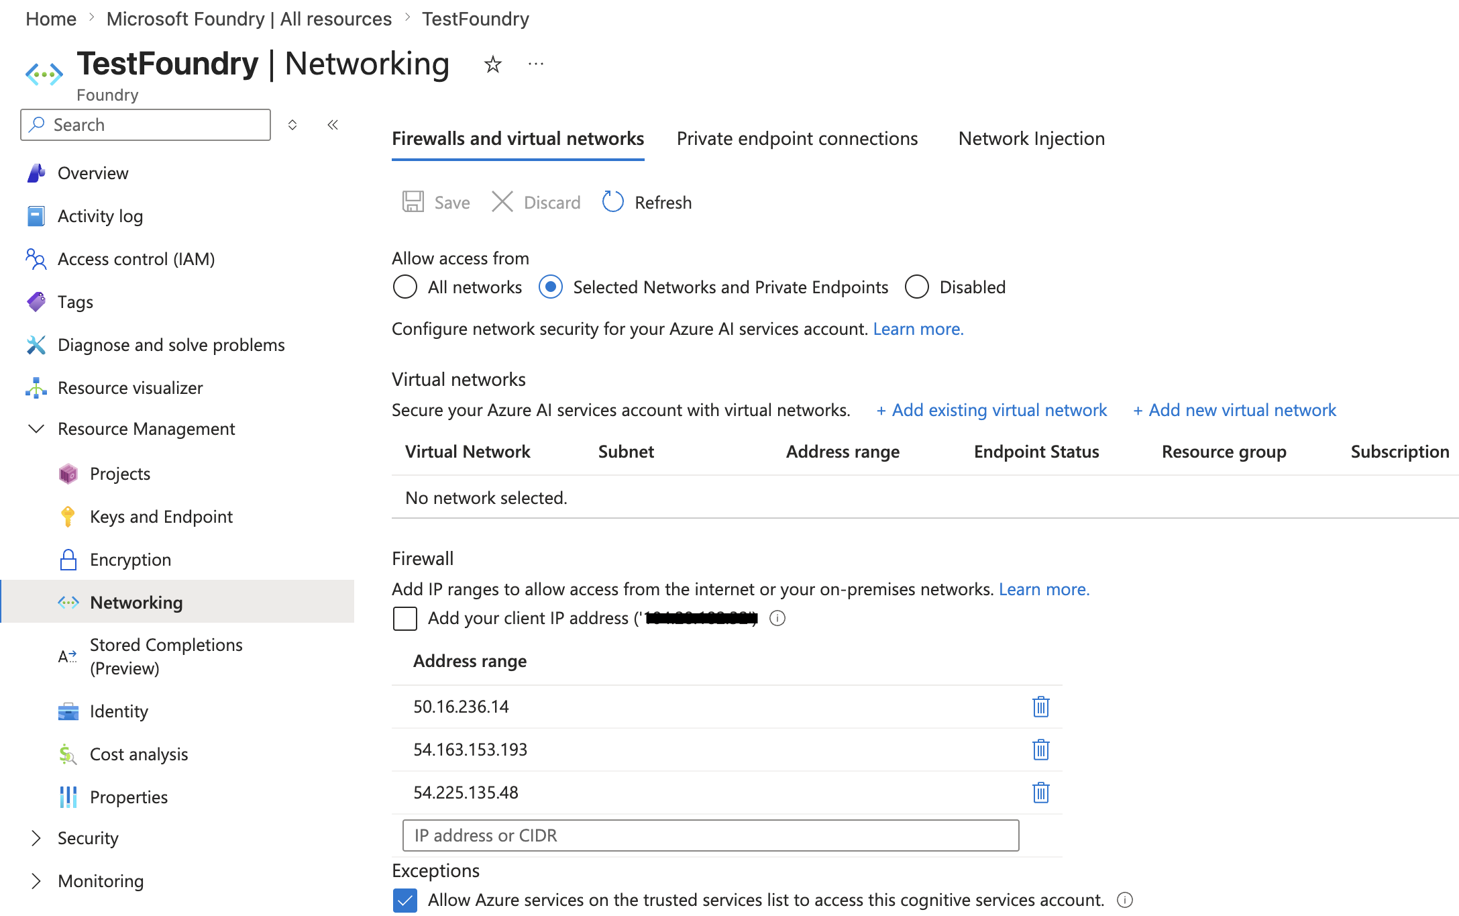1459x916 pixels.
Task: Open Keys and Endpoint page
Action: point(161,517)
